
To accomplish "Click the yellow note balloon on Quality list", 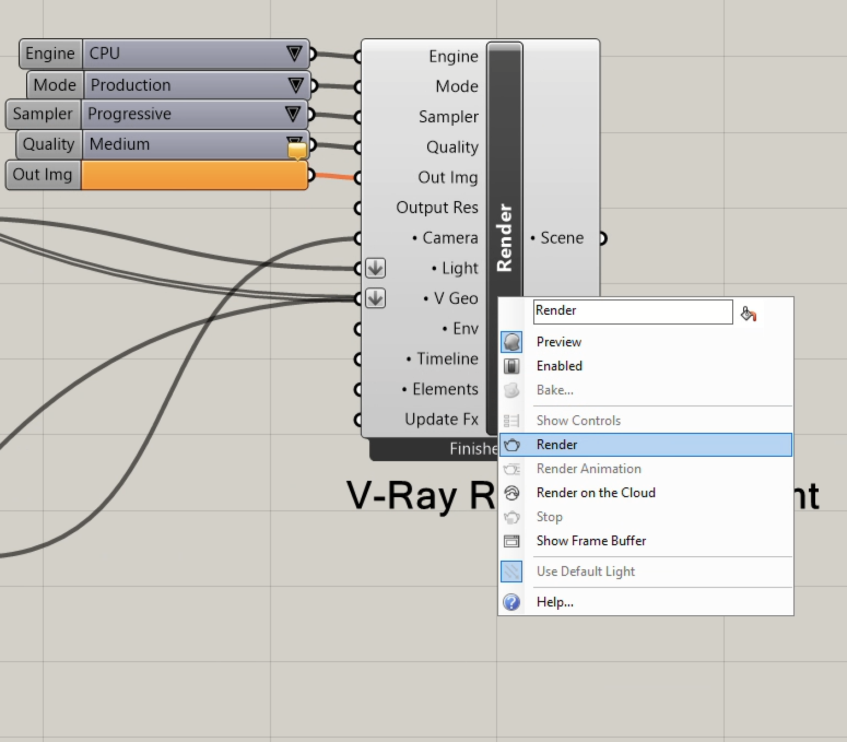I will [297, 151].
